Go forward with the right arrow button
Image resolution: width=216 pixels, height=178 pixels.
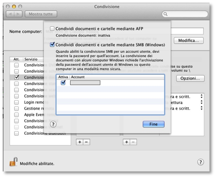[x=18, y=14]
